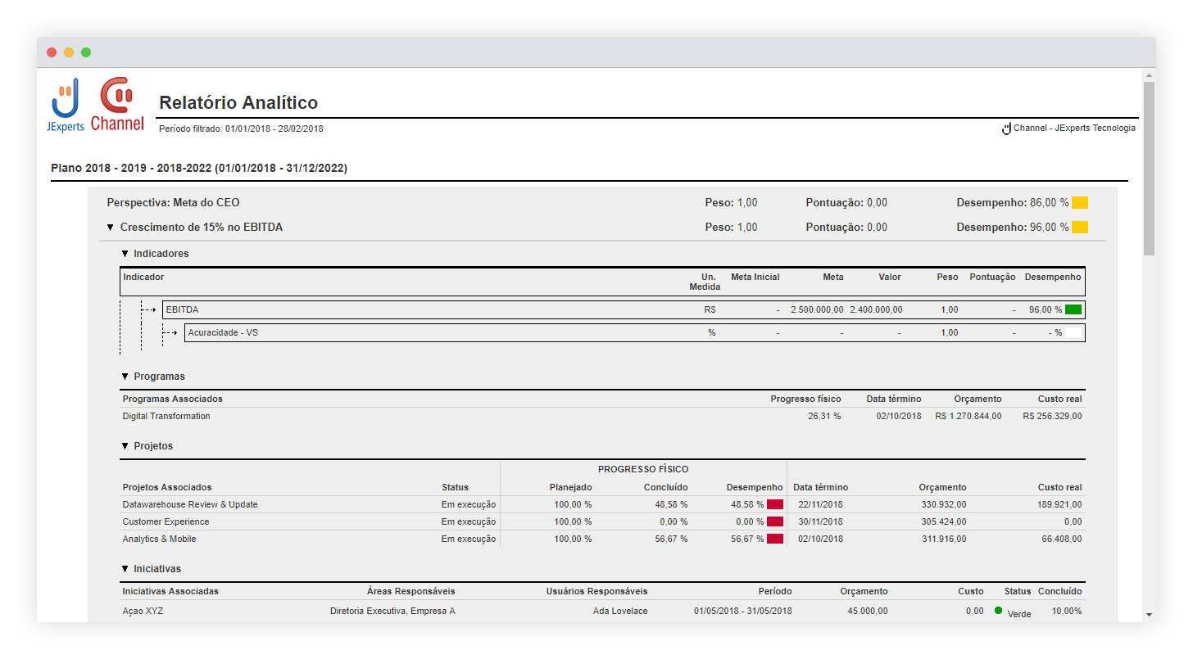Click the green status dot for Açao XYZ

[998, 611]
